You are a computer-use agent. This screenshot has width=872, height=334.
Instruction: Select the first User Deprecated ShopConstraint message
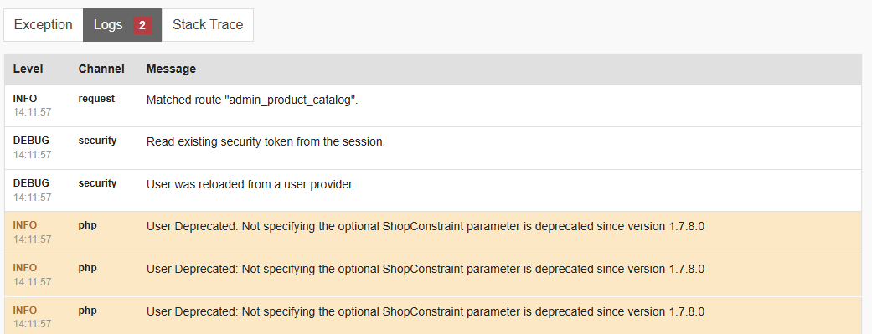[426, 227]
